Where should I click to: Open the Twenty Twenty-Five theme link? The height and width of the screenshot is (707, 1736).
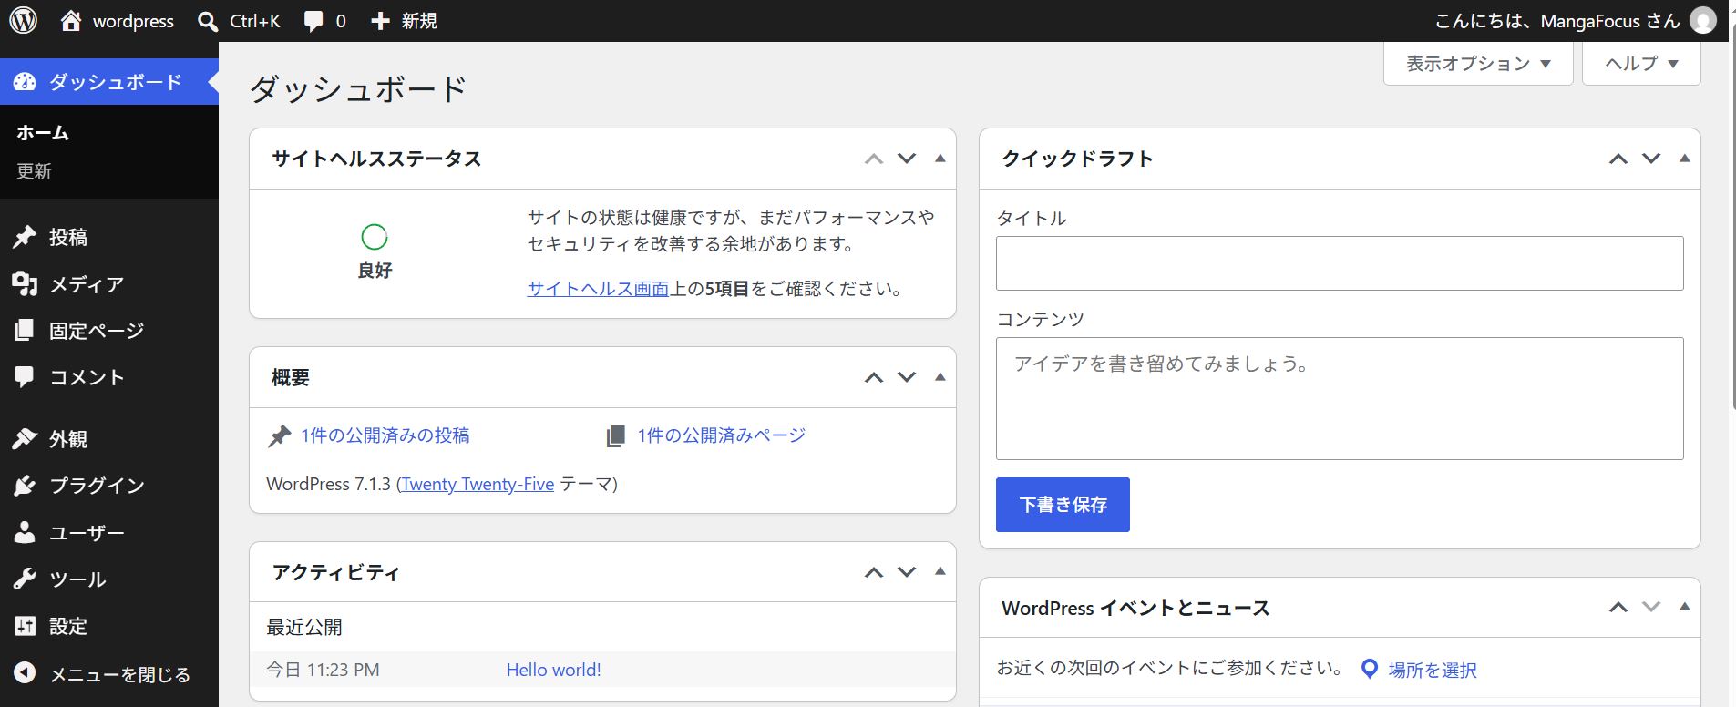[478, 485]
